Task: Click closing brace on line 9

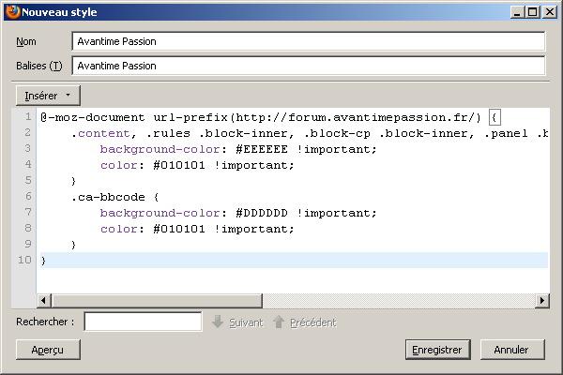Action: [73, 245]
